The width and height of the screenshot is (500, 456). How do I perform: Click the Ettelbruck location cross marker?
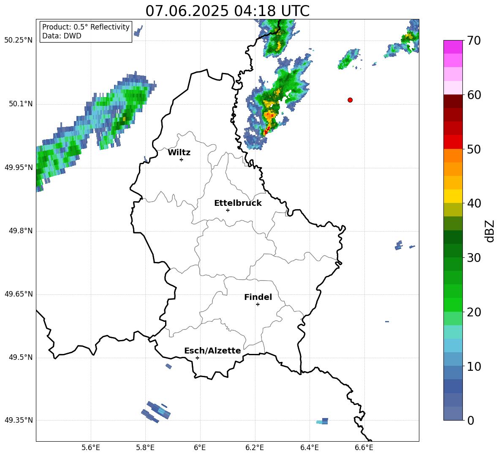[x=228, y=210]
